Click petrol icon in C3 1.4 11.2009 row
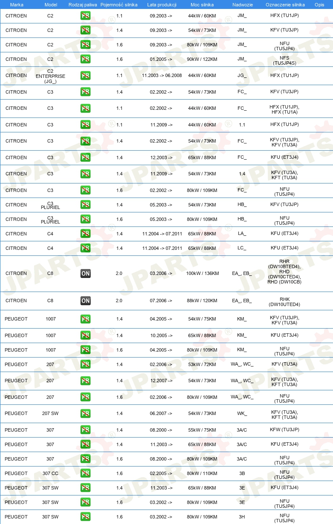This screenshot has width=333, height=524. 86,174
